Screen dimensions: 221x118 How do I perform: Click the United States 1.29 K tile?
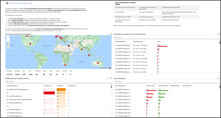18,73
